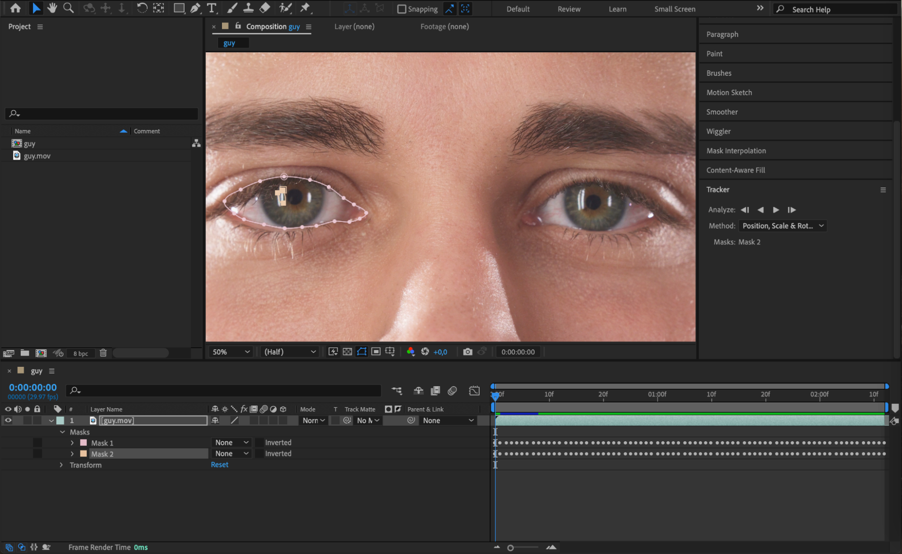Viewport: 902px width, 554px height.
Task: Toggle Inverted checkbox for Mask 1
Action: pyautogui.click(x=259, y=443)
